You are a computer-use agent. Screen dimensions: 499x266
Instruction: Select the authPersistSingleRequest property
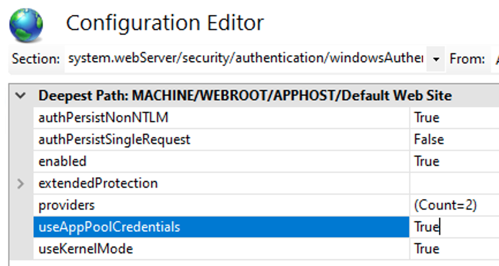tap(114, 139)
